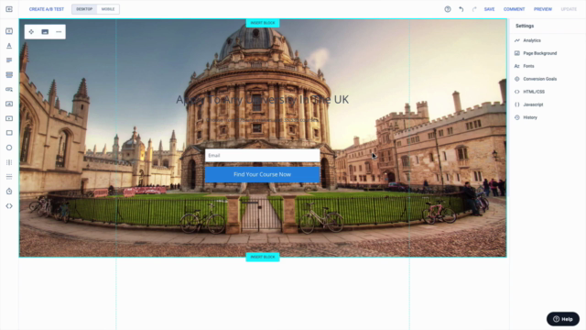Preview the landing page
The image size is (586, 330).
[543, 9]
